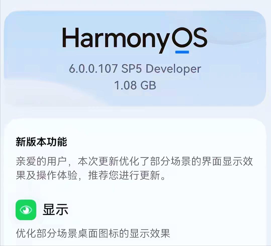Viewport: 271px width, 246px height.
Task: Click the blue underline beneath the logo's O
Action: pyautogui.click(x=182, y=52)
